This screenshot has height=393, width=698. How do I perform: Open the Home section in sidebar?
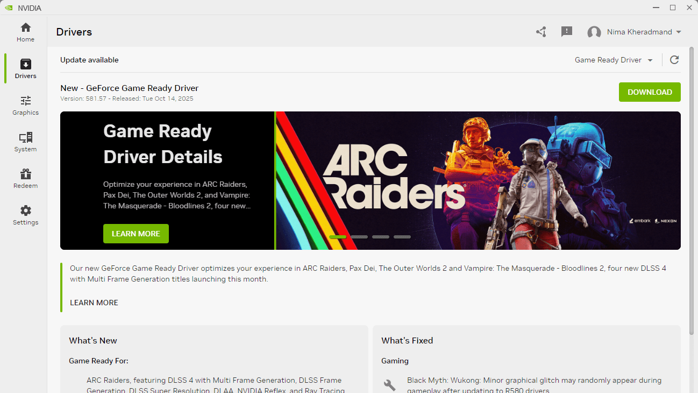[25, 32]
